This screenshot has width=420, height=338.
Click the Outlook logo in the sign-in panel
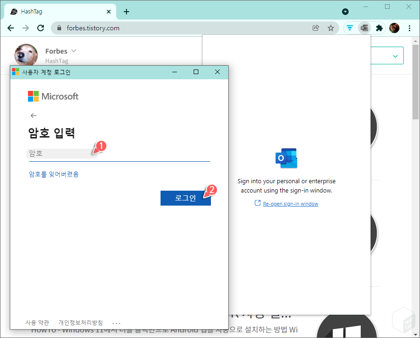pyautogui.click(x=286, y=158)
